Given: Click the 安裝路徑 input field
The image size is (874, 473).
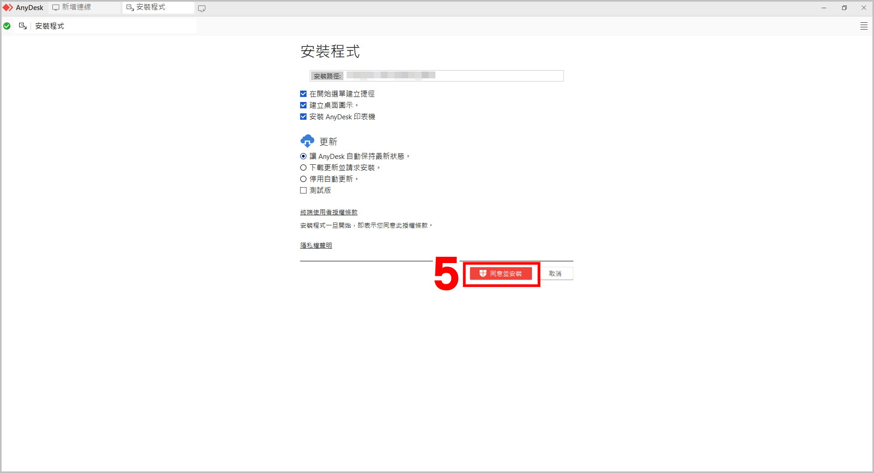Looking at the screenshot, I should point(436,76).
